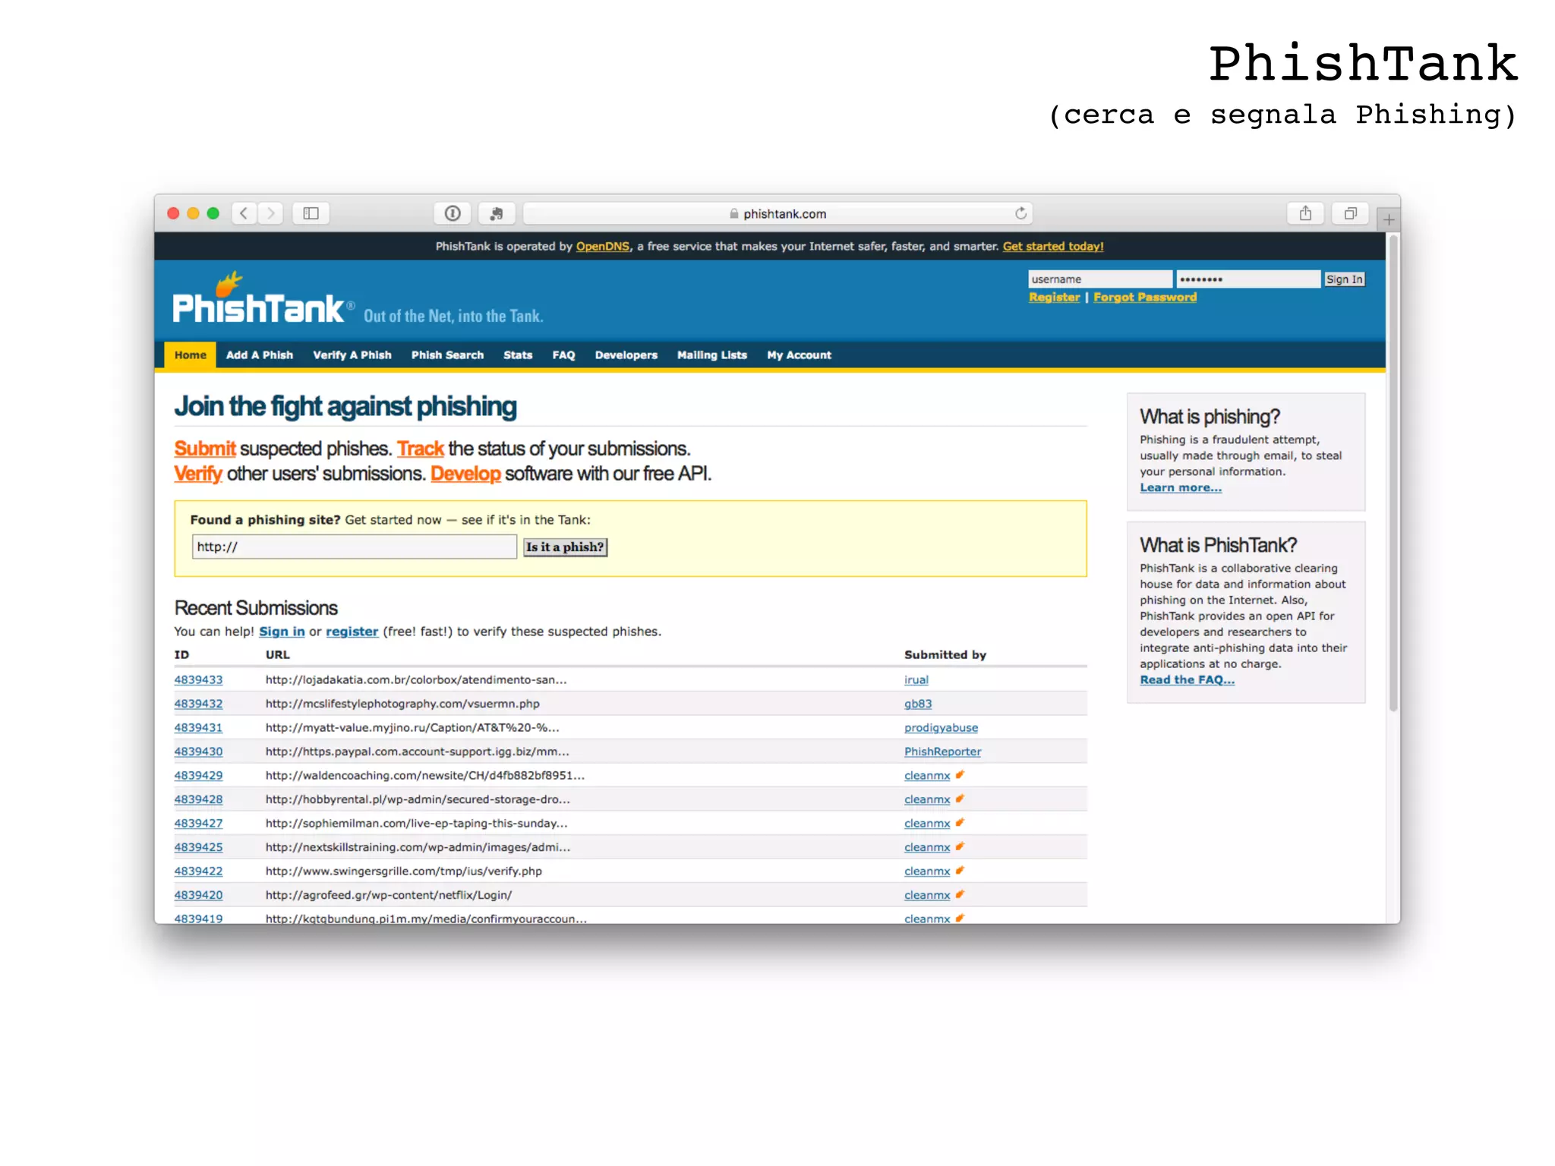This screenshot has height=1166, width=1555.
Task: Open submission ID 4839433
Action: [x=198, y=679]
